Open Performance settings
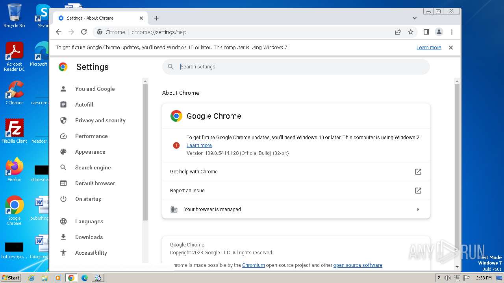Viewport: 504px width, 283px height. coord(91,136)
